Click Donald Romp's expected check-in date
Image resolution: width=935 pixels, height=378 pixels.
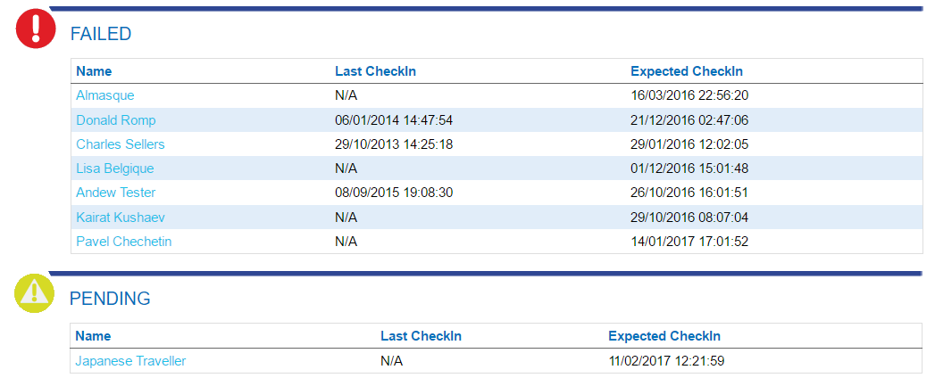689,120
